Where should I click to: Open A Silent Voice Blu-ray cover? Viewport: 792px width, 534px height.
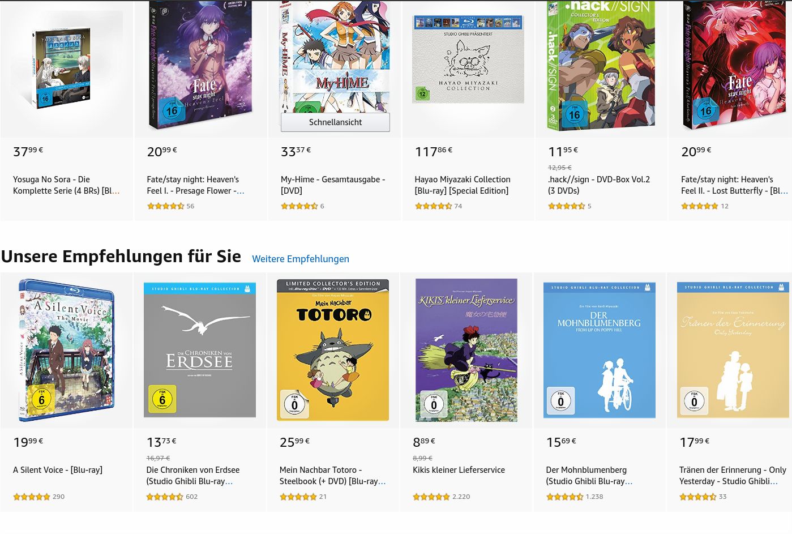coord(67,350)
